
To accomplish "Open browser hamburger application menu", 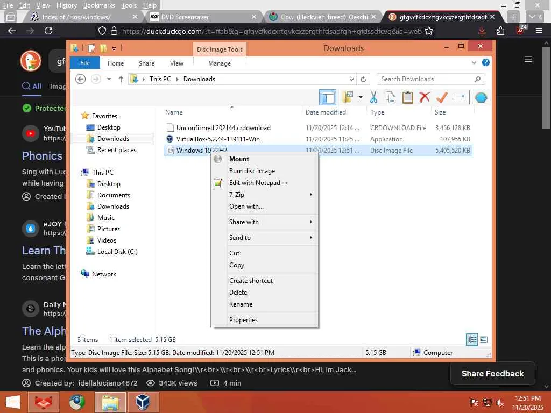I will (539, 31).
